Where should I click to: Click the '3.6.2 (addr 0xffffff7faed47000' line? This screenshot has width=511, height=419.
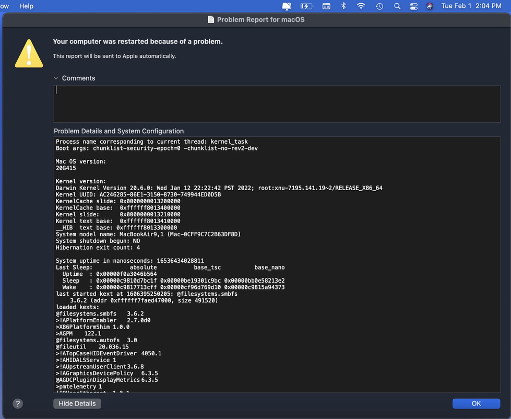[144, 300]
